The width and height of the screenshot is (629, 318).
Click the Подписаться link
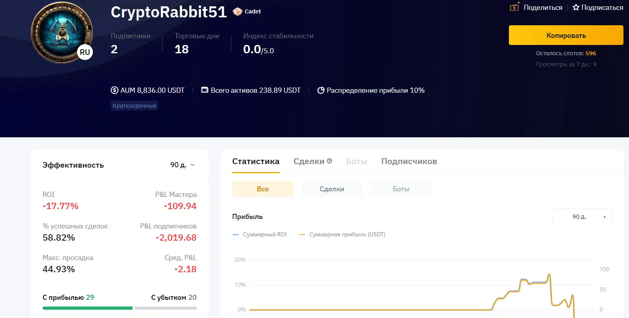coord(602,7)
